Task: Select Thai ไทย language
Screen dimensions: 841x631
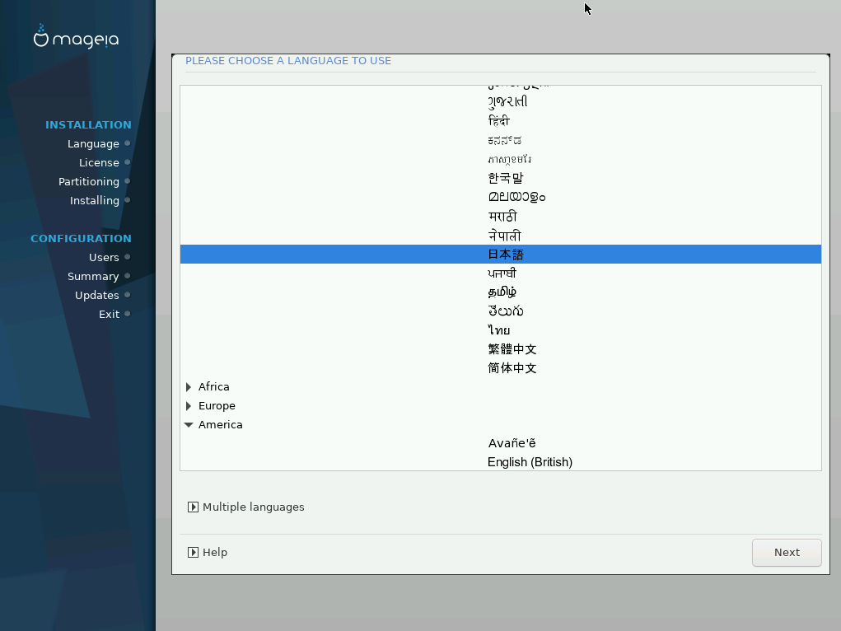Action: tap(499, 330)
